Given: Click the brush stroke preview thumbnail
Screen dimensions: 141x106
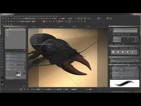Looking at the screenshot, I should click(x=125, y=83).
